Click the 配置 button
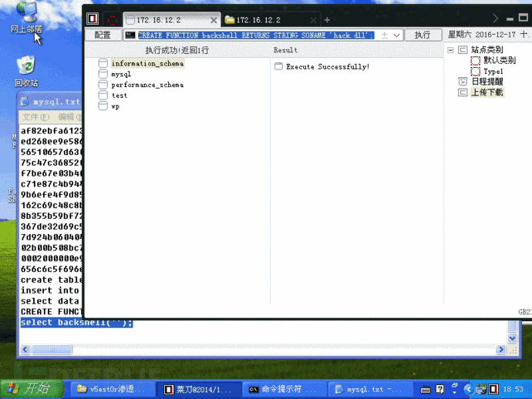 pyautogui.click(x=103, y=35)
